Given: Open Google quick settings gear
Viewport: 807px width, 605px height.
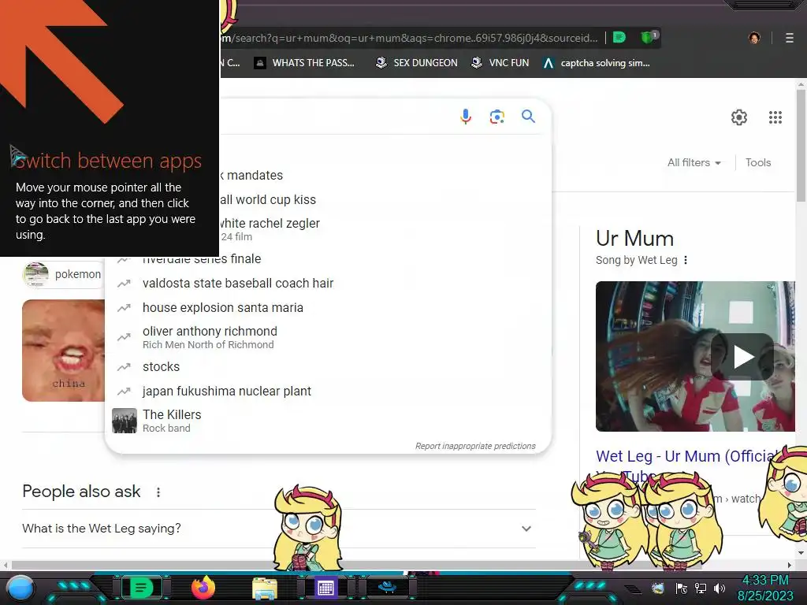Looking at the screenshot, I should click(739, 117).
